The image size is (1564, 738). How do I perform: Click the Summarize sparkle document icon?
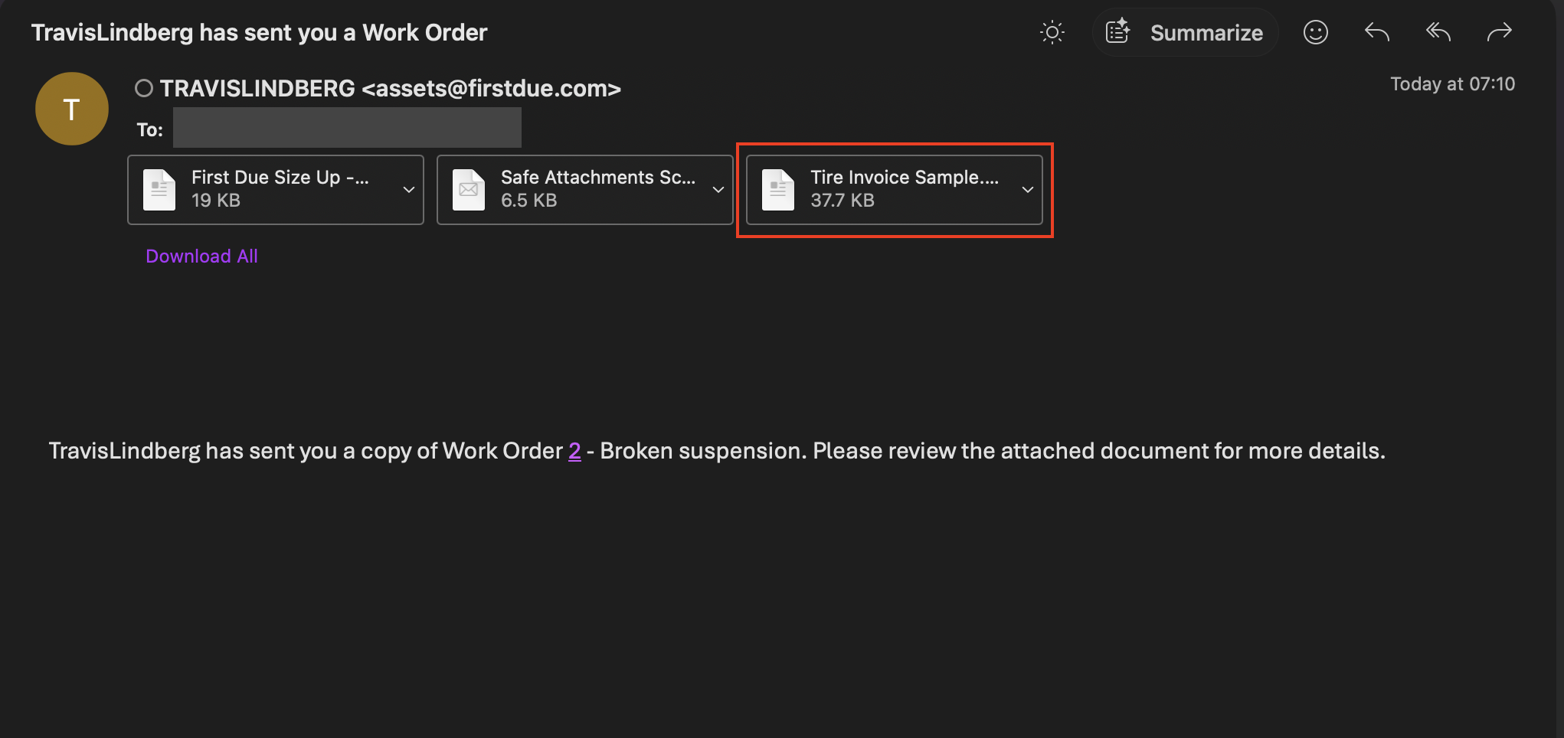(1118, 31)
